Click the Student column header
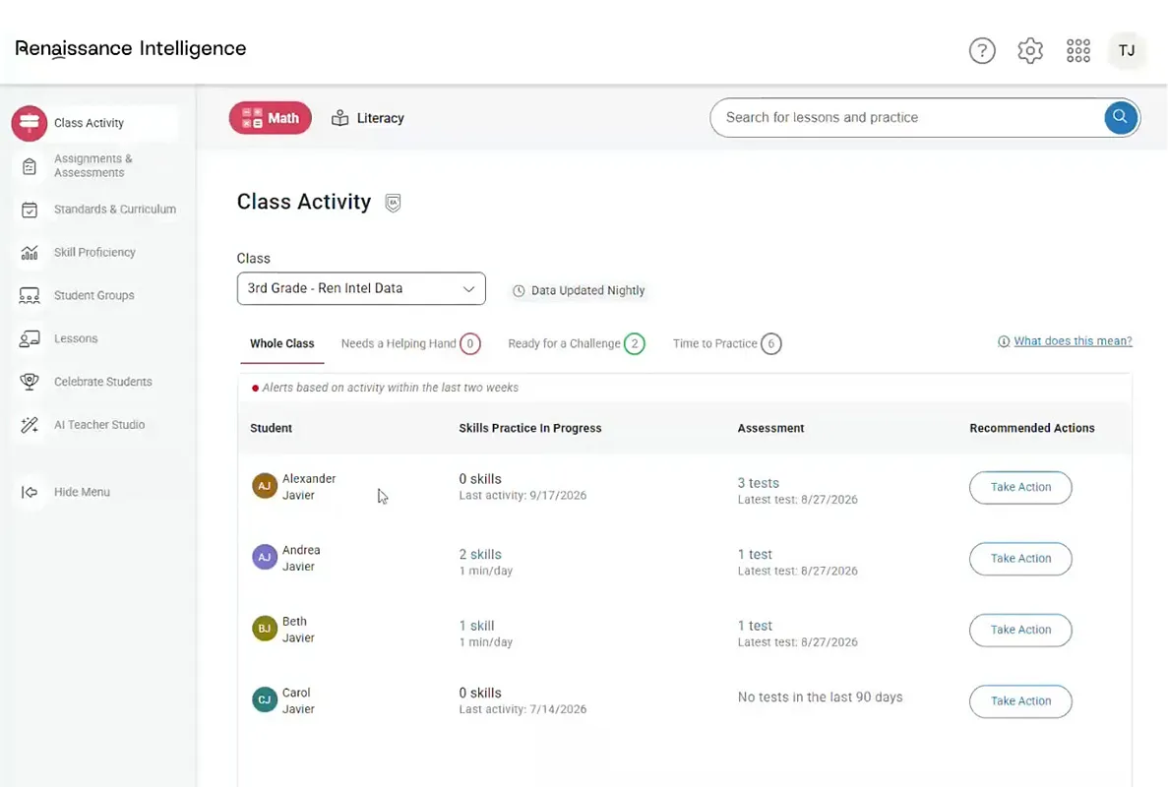 pos(272,428)
